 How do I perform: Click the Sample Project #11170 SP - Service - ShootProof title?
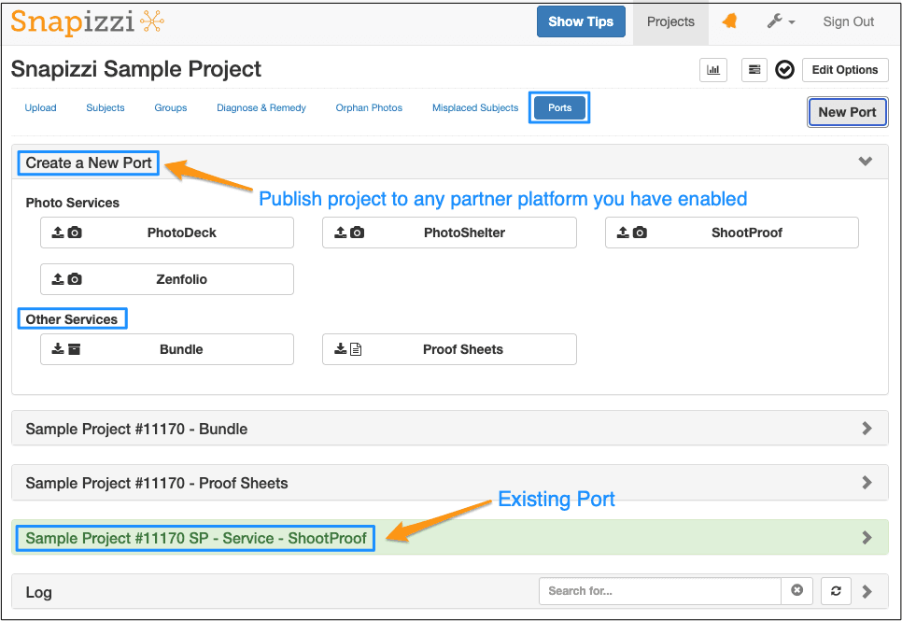point(195,538)
